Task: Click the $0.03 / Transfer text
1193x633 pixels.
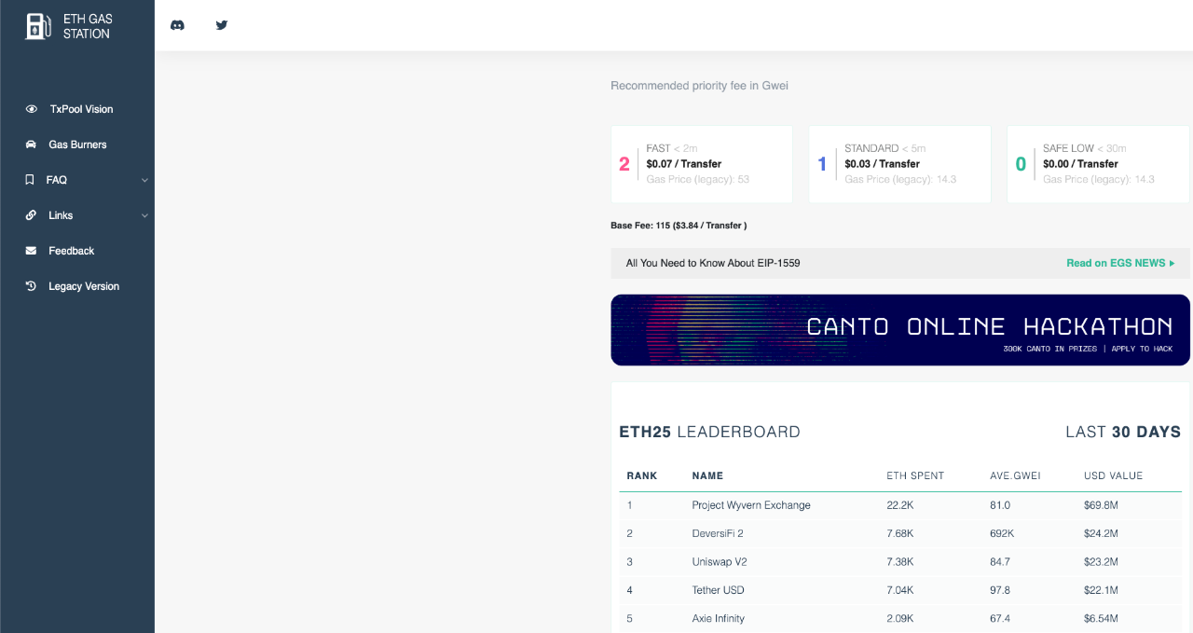Action: tap(882, 164)
